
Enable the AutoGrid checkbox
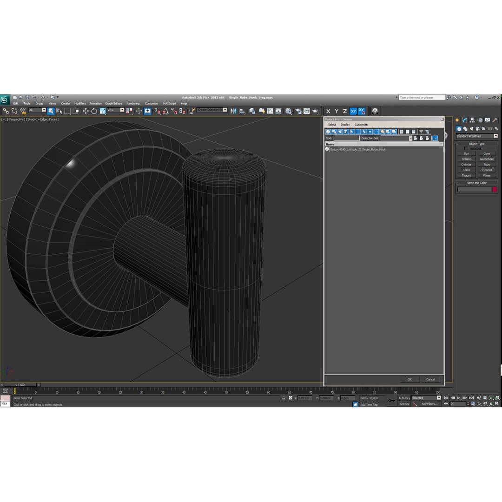click(466, 149)
